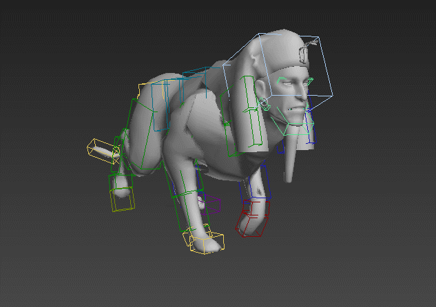Select the yellow front-left paw bone box
The width and height of the screenshot is (436, 307).
click(205, 242)
